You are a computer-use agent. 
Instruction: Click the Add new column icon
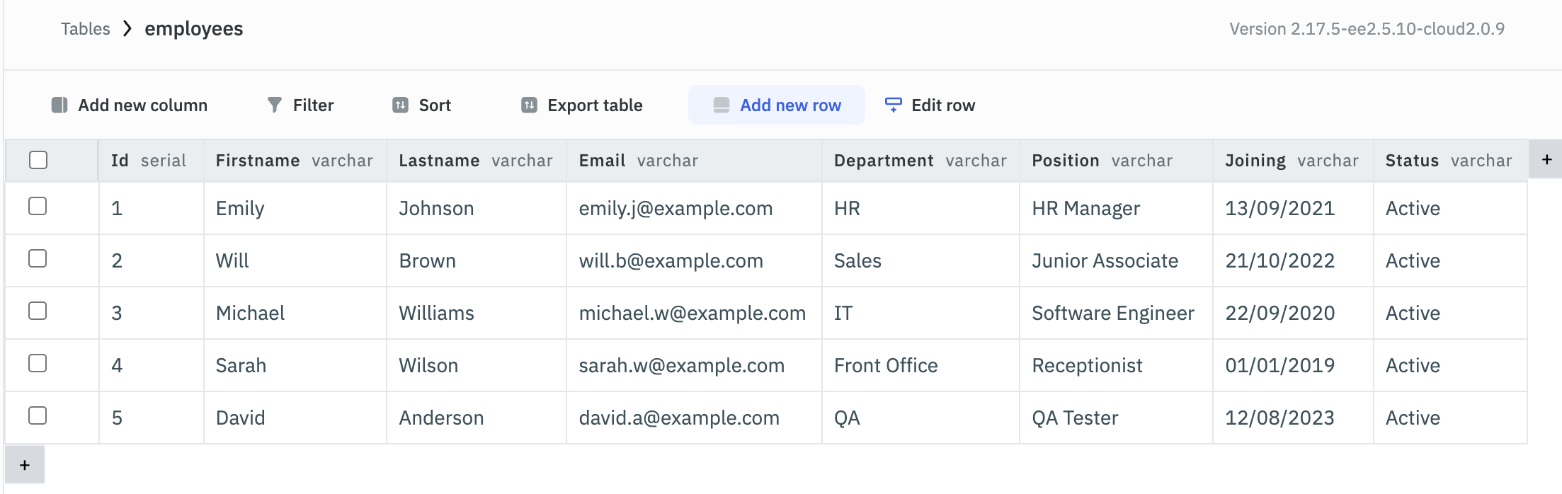59,105
